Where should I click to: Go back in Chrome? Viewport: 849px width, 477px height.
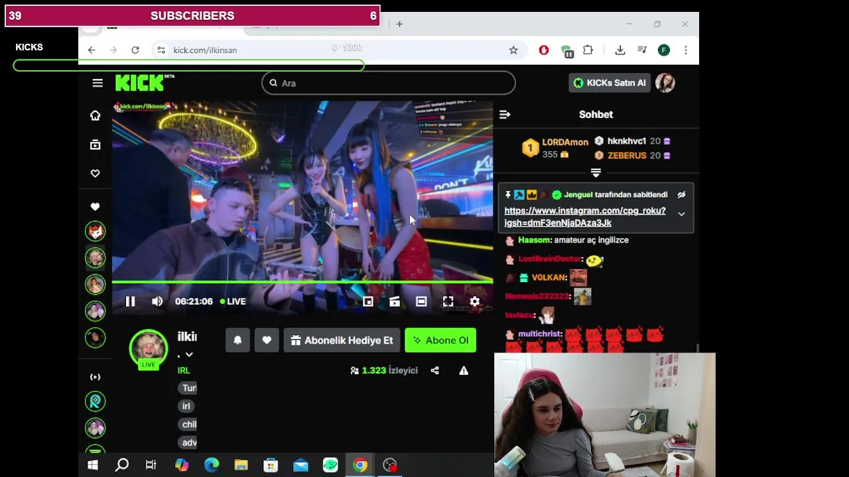(92, 50)
